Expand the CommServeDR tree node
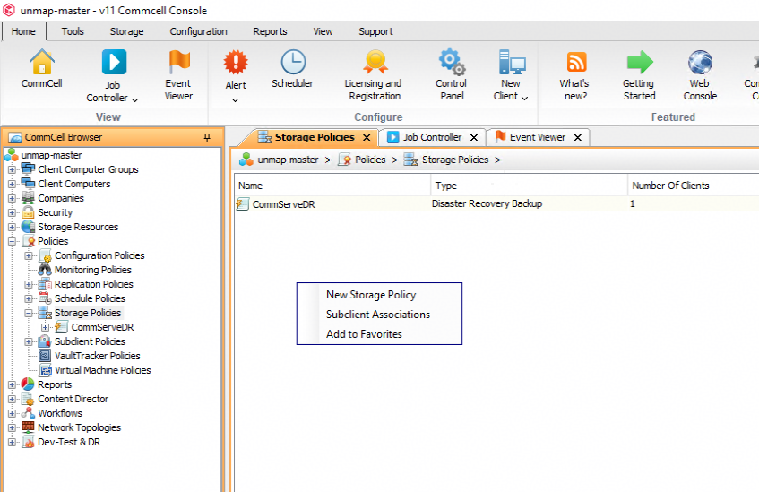 click(x=45, y=327)
